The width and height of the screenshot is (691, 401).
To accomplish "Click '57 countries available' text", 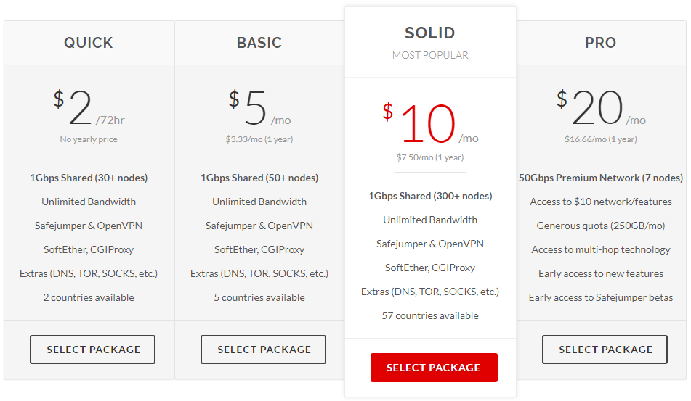I will 430,315.
